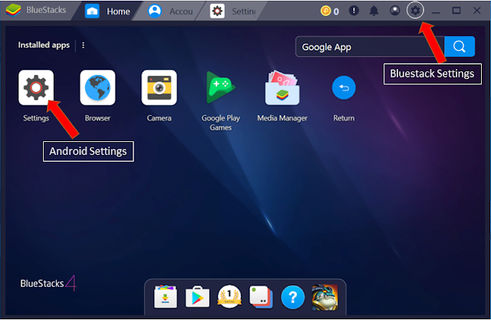Screen dimensions: 491x320
Task: Click the blue search button
Action: pos(460,46)
